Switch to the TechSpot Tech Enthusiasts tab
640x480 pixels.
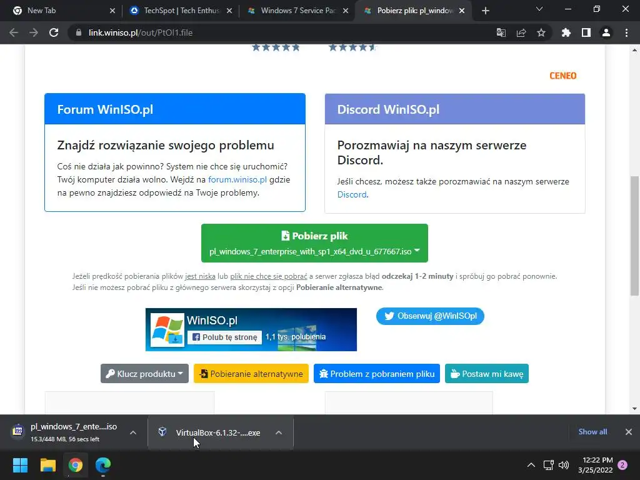coord(179,11)
